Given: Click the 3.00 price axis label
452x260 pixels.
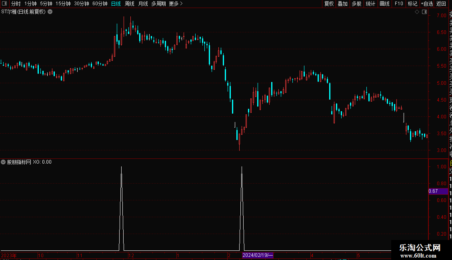Looking at the screenshot, I should pos(441,150).
